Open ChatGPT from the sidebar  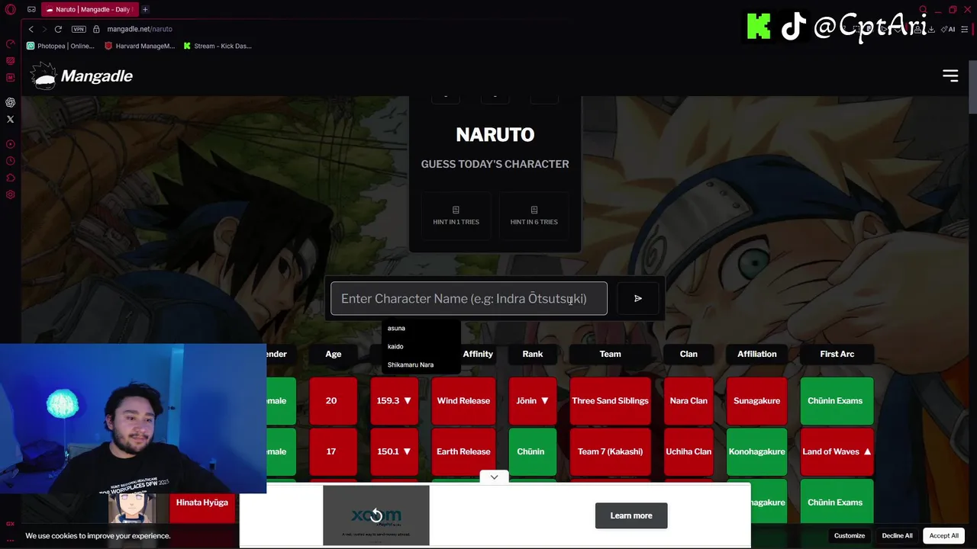point(10,102)
